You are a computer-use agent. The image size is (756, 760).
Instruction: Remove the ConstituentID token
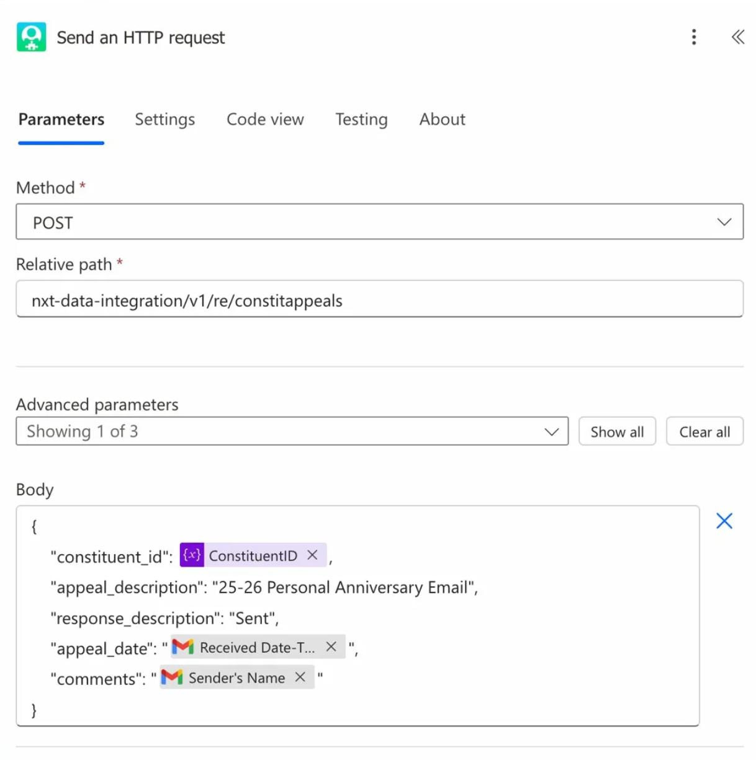(313, 555)
